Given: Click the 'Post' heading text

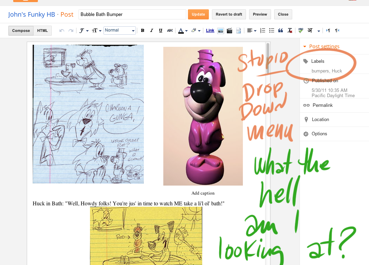Looking at the screenshot, I should tap(67, 14).
